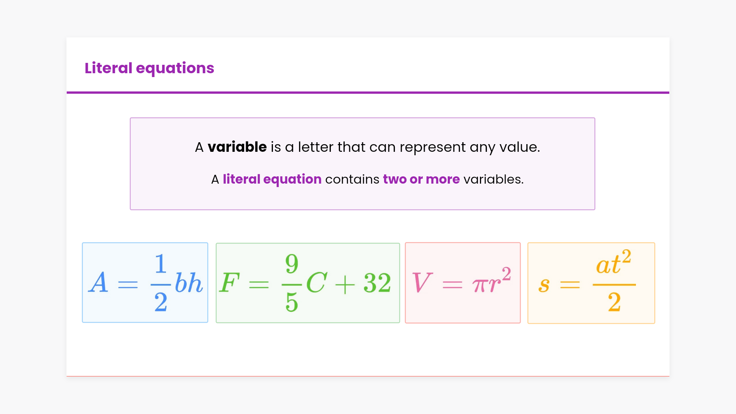
Task: Click the fraction 9/5 in the green equation
Action: [x=292, y=283]
